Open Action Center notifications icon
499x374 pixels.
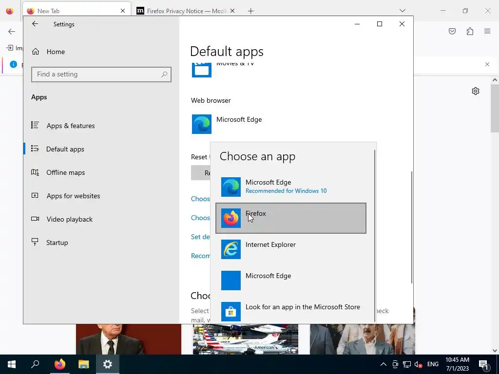(484, 364)
